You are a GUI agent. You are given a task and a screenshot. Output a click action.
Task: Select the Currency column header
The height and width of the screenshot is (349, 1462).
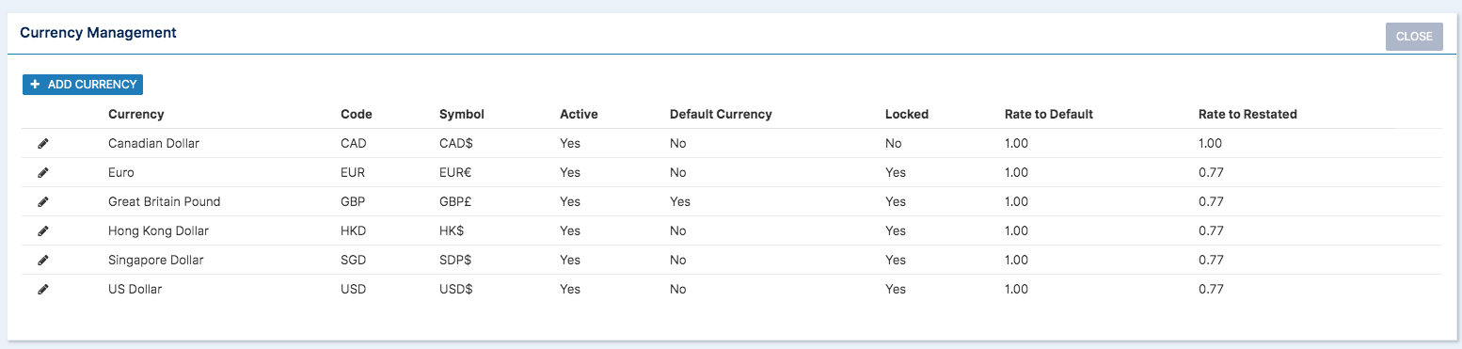(136, 114)
